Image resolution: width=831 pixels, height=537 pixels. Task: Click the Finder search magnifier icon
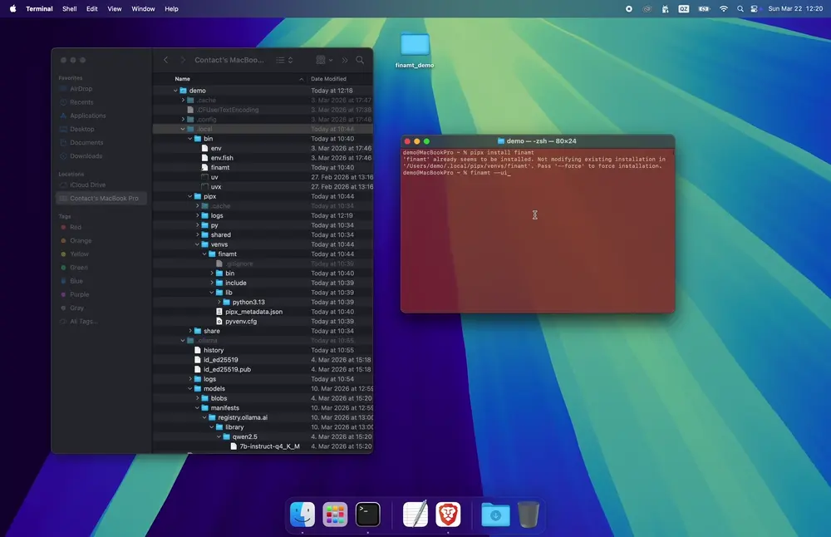click(360, 60)
